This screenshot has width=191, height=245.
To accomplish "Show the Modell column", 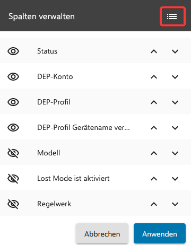I will pyautogui.click(x=13, y=153).
